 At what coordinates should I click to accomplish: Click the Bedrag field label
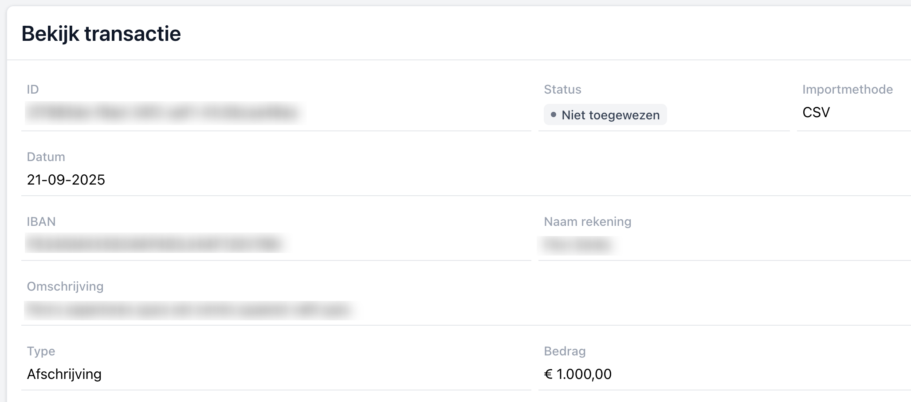565,351
